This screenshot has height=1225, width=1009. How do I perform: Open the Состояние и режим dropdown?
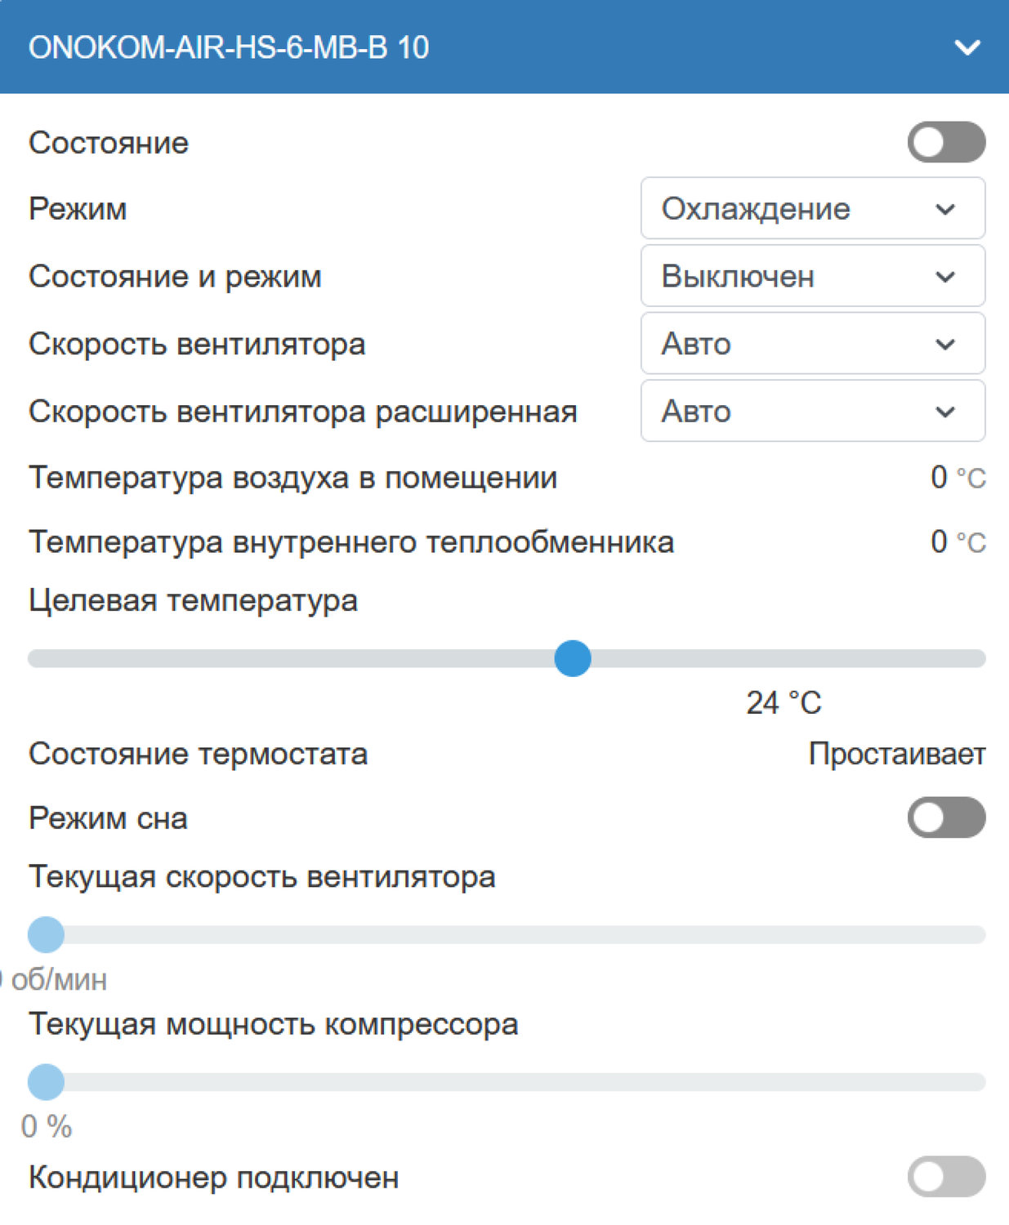[x=812, y=277]
